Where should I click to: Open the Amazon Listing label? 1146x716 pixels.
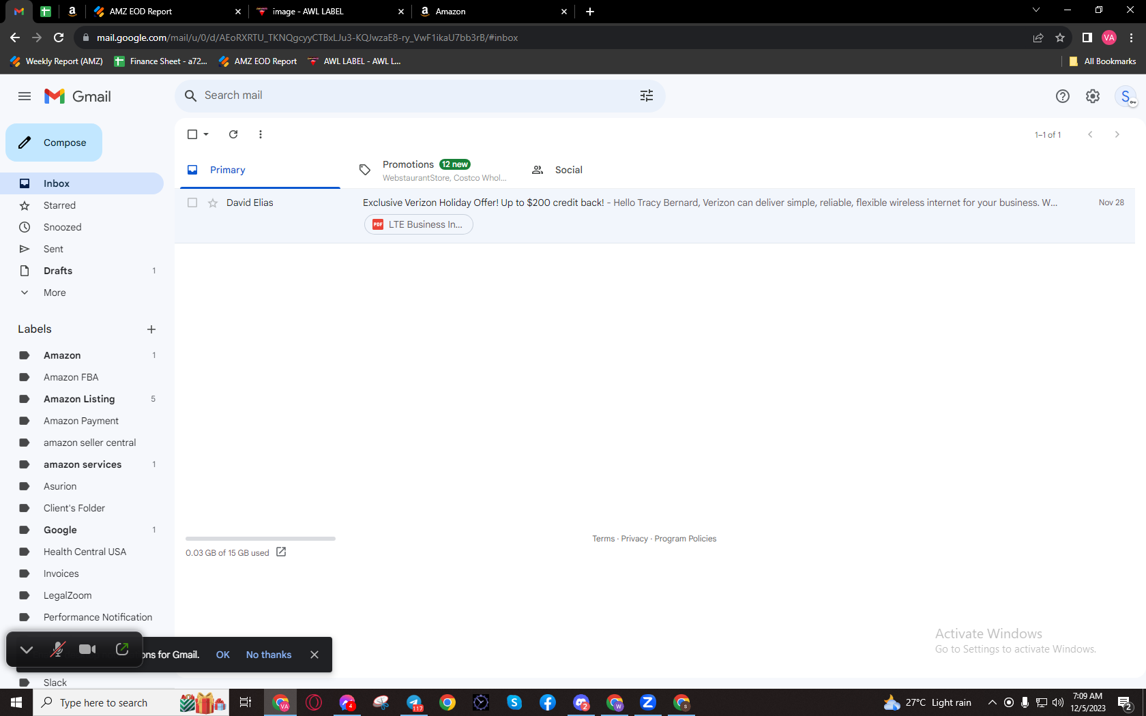(x=82, y=399)
